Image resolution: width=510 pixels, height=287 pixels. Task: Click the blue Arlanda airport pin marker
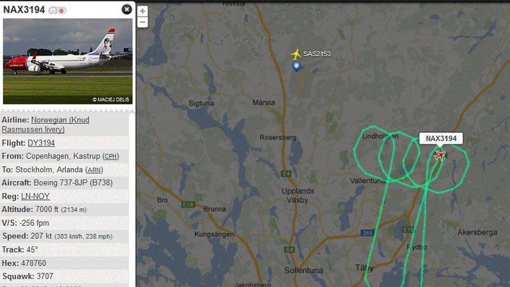pos(296,66)
